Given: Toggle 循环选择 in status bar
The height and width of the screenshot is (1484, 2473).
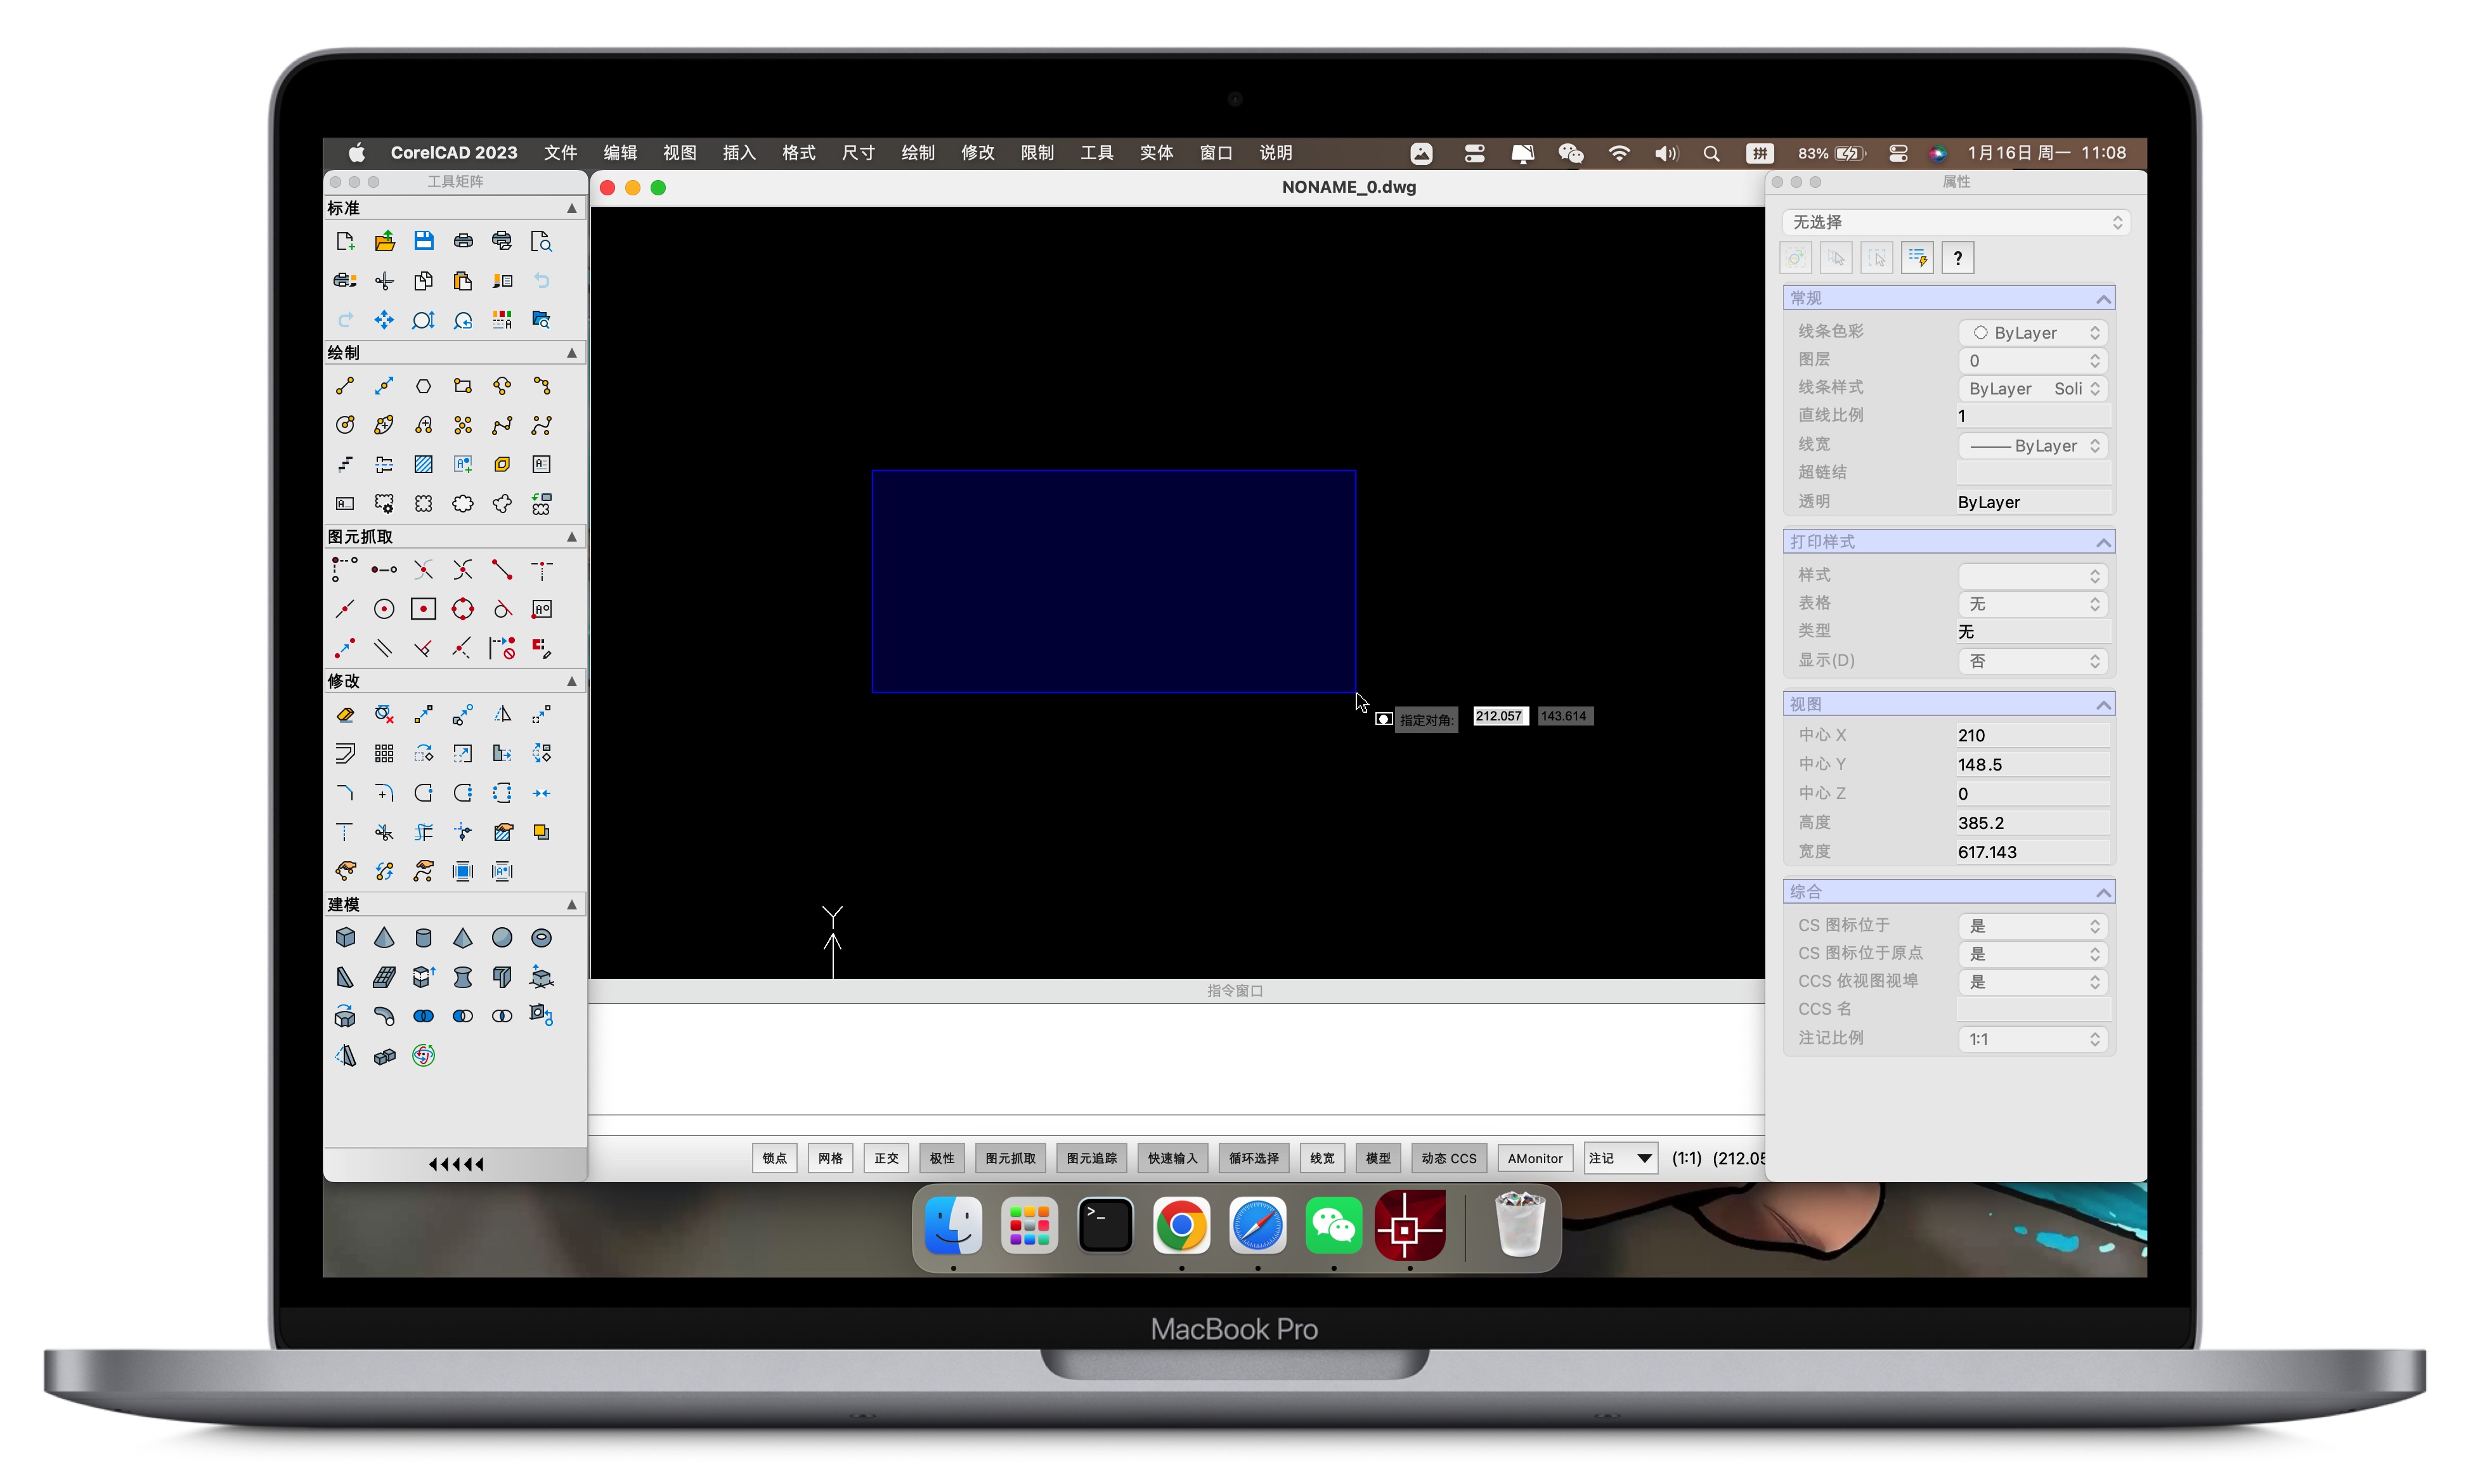Looking at the screenshot, I should click(x=1254, y=1158).
